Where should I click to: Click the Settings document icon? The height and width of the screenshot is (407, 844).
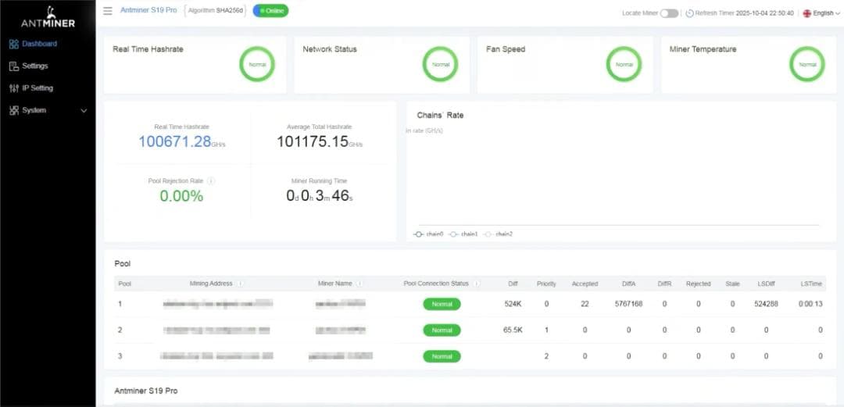point(14,66)
